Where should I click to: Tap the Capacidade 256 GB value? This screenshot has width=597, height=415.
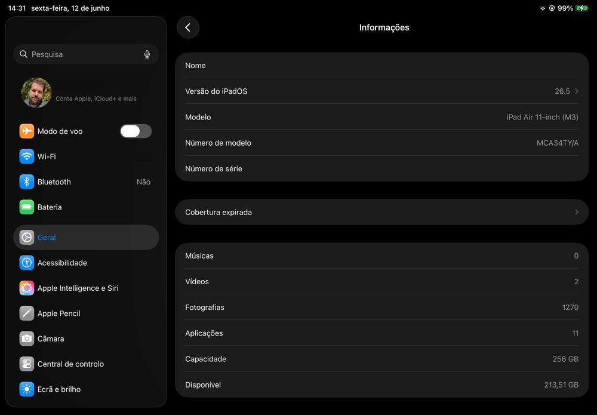pos(565,359)
